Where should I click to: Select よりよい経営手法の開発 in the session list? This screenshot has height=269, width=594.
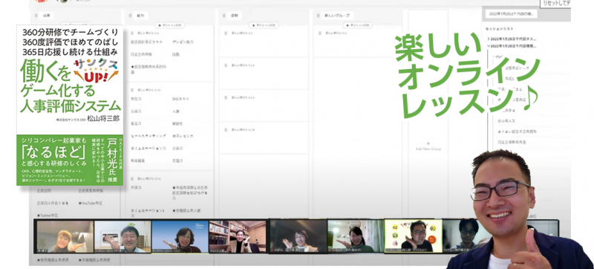[517, 132]
